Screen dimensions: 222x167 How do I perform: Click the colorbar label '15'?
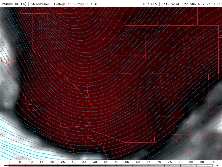pyautogui.click(x=41, y=162)
